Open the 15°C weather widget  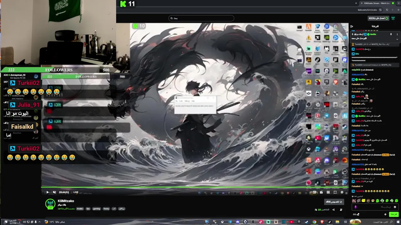pos(55,222)
